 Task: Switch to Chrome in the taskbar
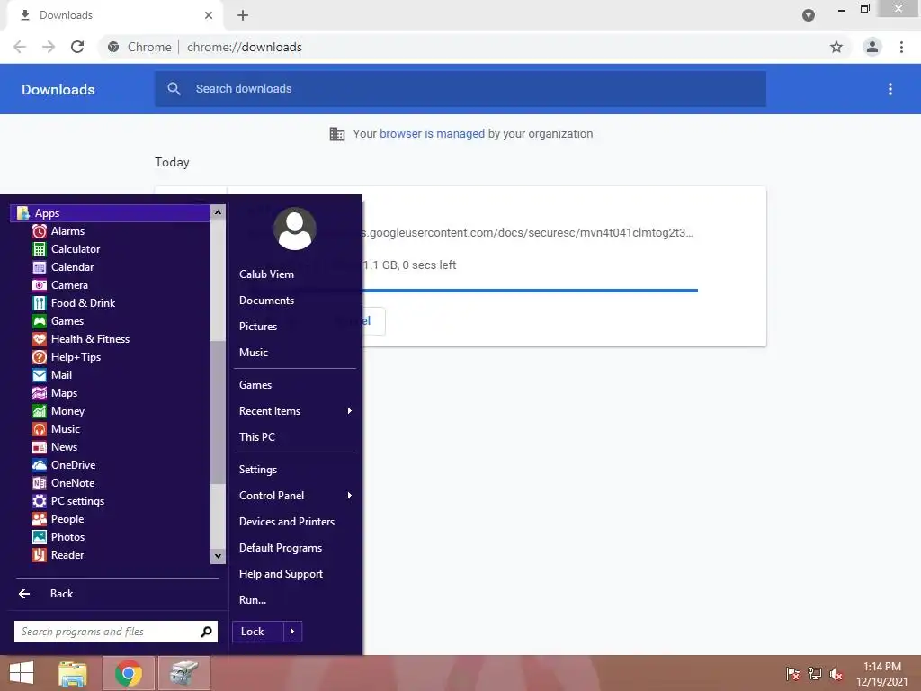coord(129,673)
